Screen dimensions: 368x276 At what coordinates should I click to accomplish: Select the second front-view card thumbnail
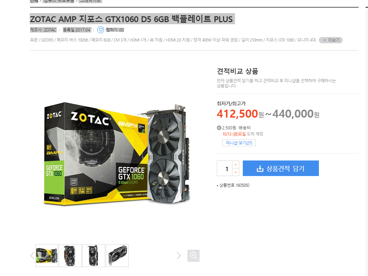[70, 256]
